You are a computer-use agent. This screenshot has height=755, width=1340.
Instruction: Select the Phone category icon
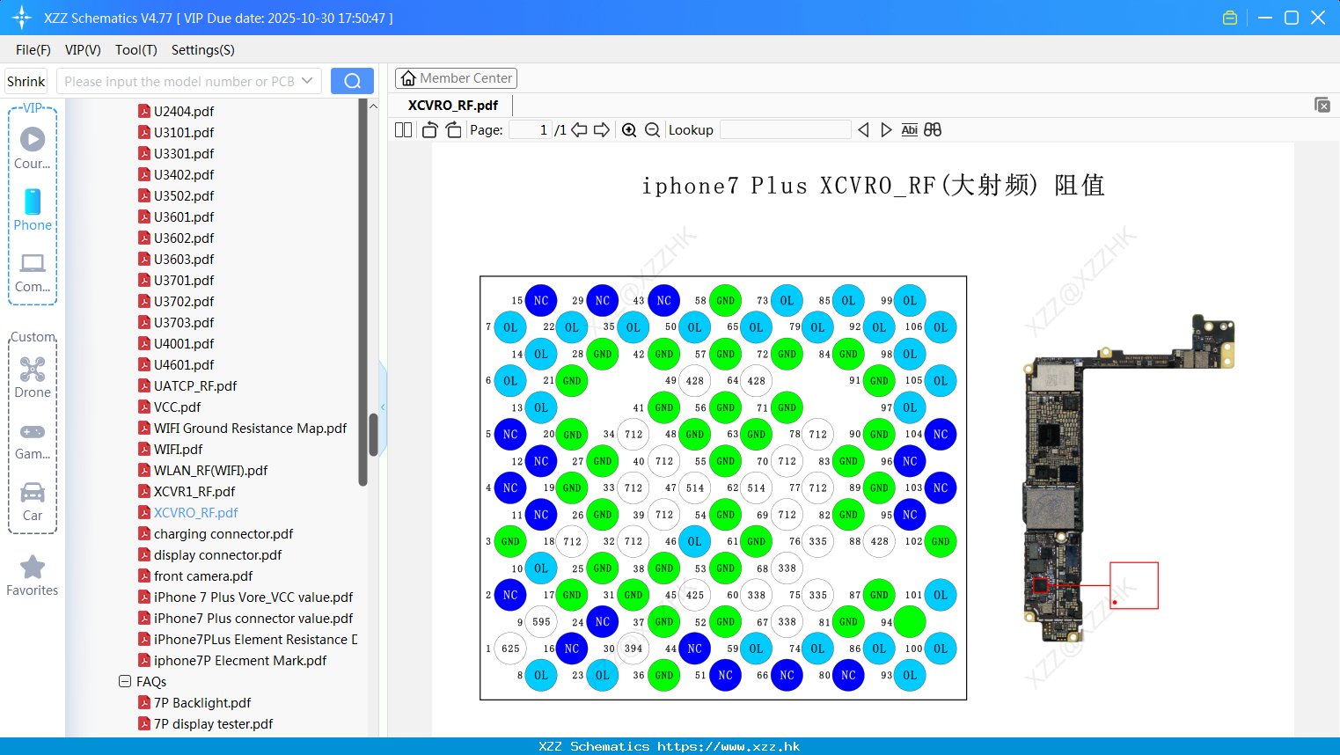point(33,209)
